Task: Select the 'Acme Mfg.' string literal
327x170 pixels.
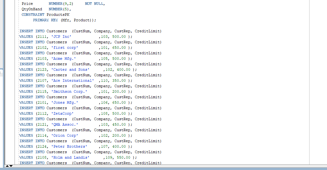Action: point(64,59)
